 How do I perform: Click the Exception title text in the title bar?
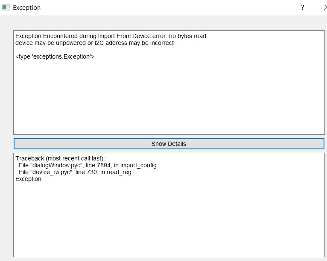pos(27,8)
